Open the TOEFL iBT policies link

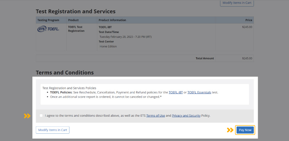point(176,92)
